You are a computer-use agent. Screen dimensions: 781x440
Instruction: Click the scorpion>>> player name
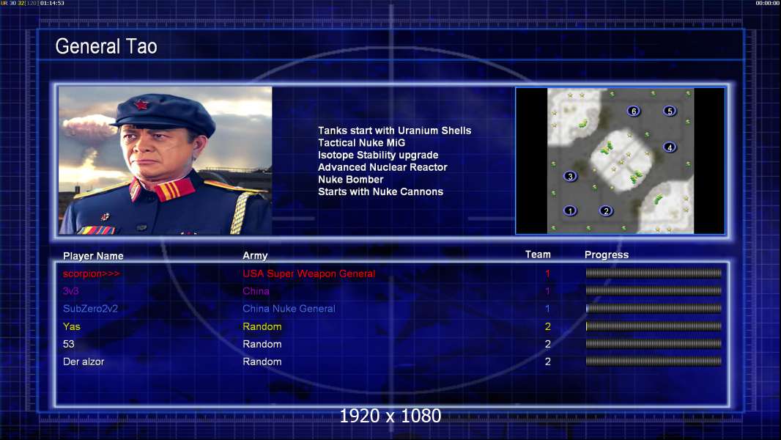[x=91, y=274]
